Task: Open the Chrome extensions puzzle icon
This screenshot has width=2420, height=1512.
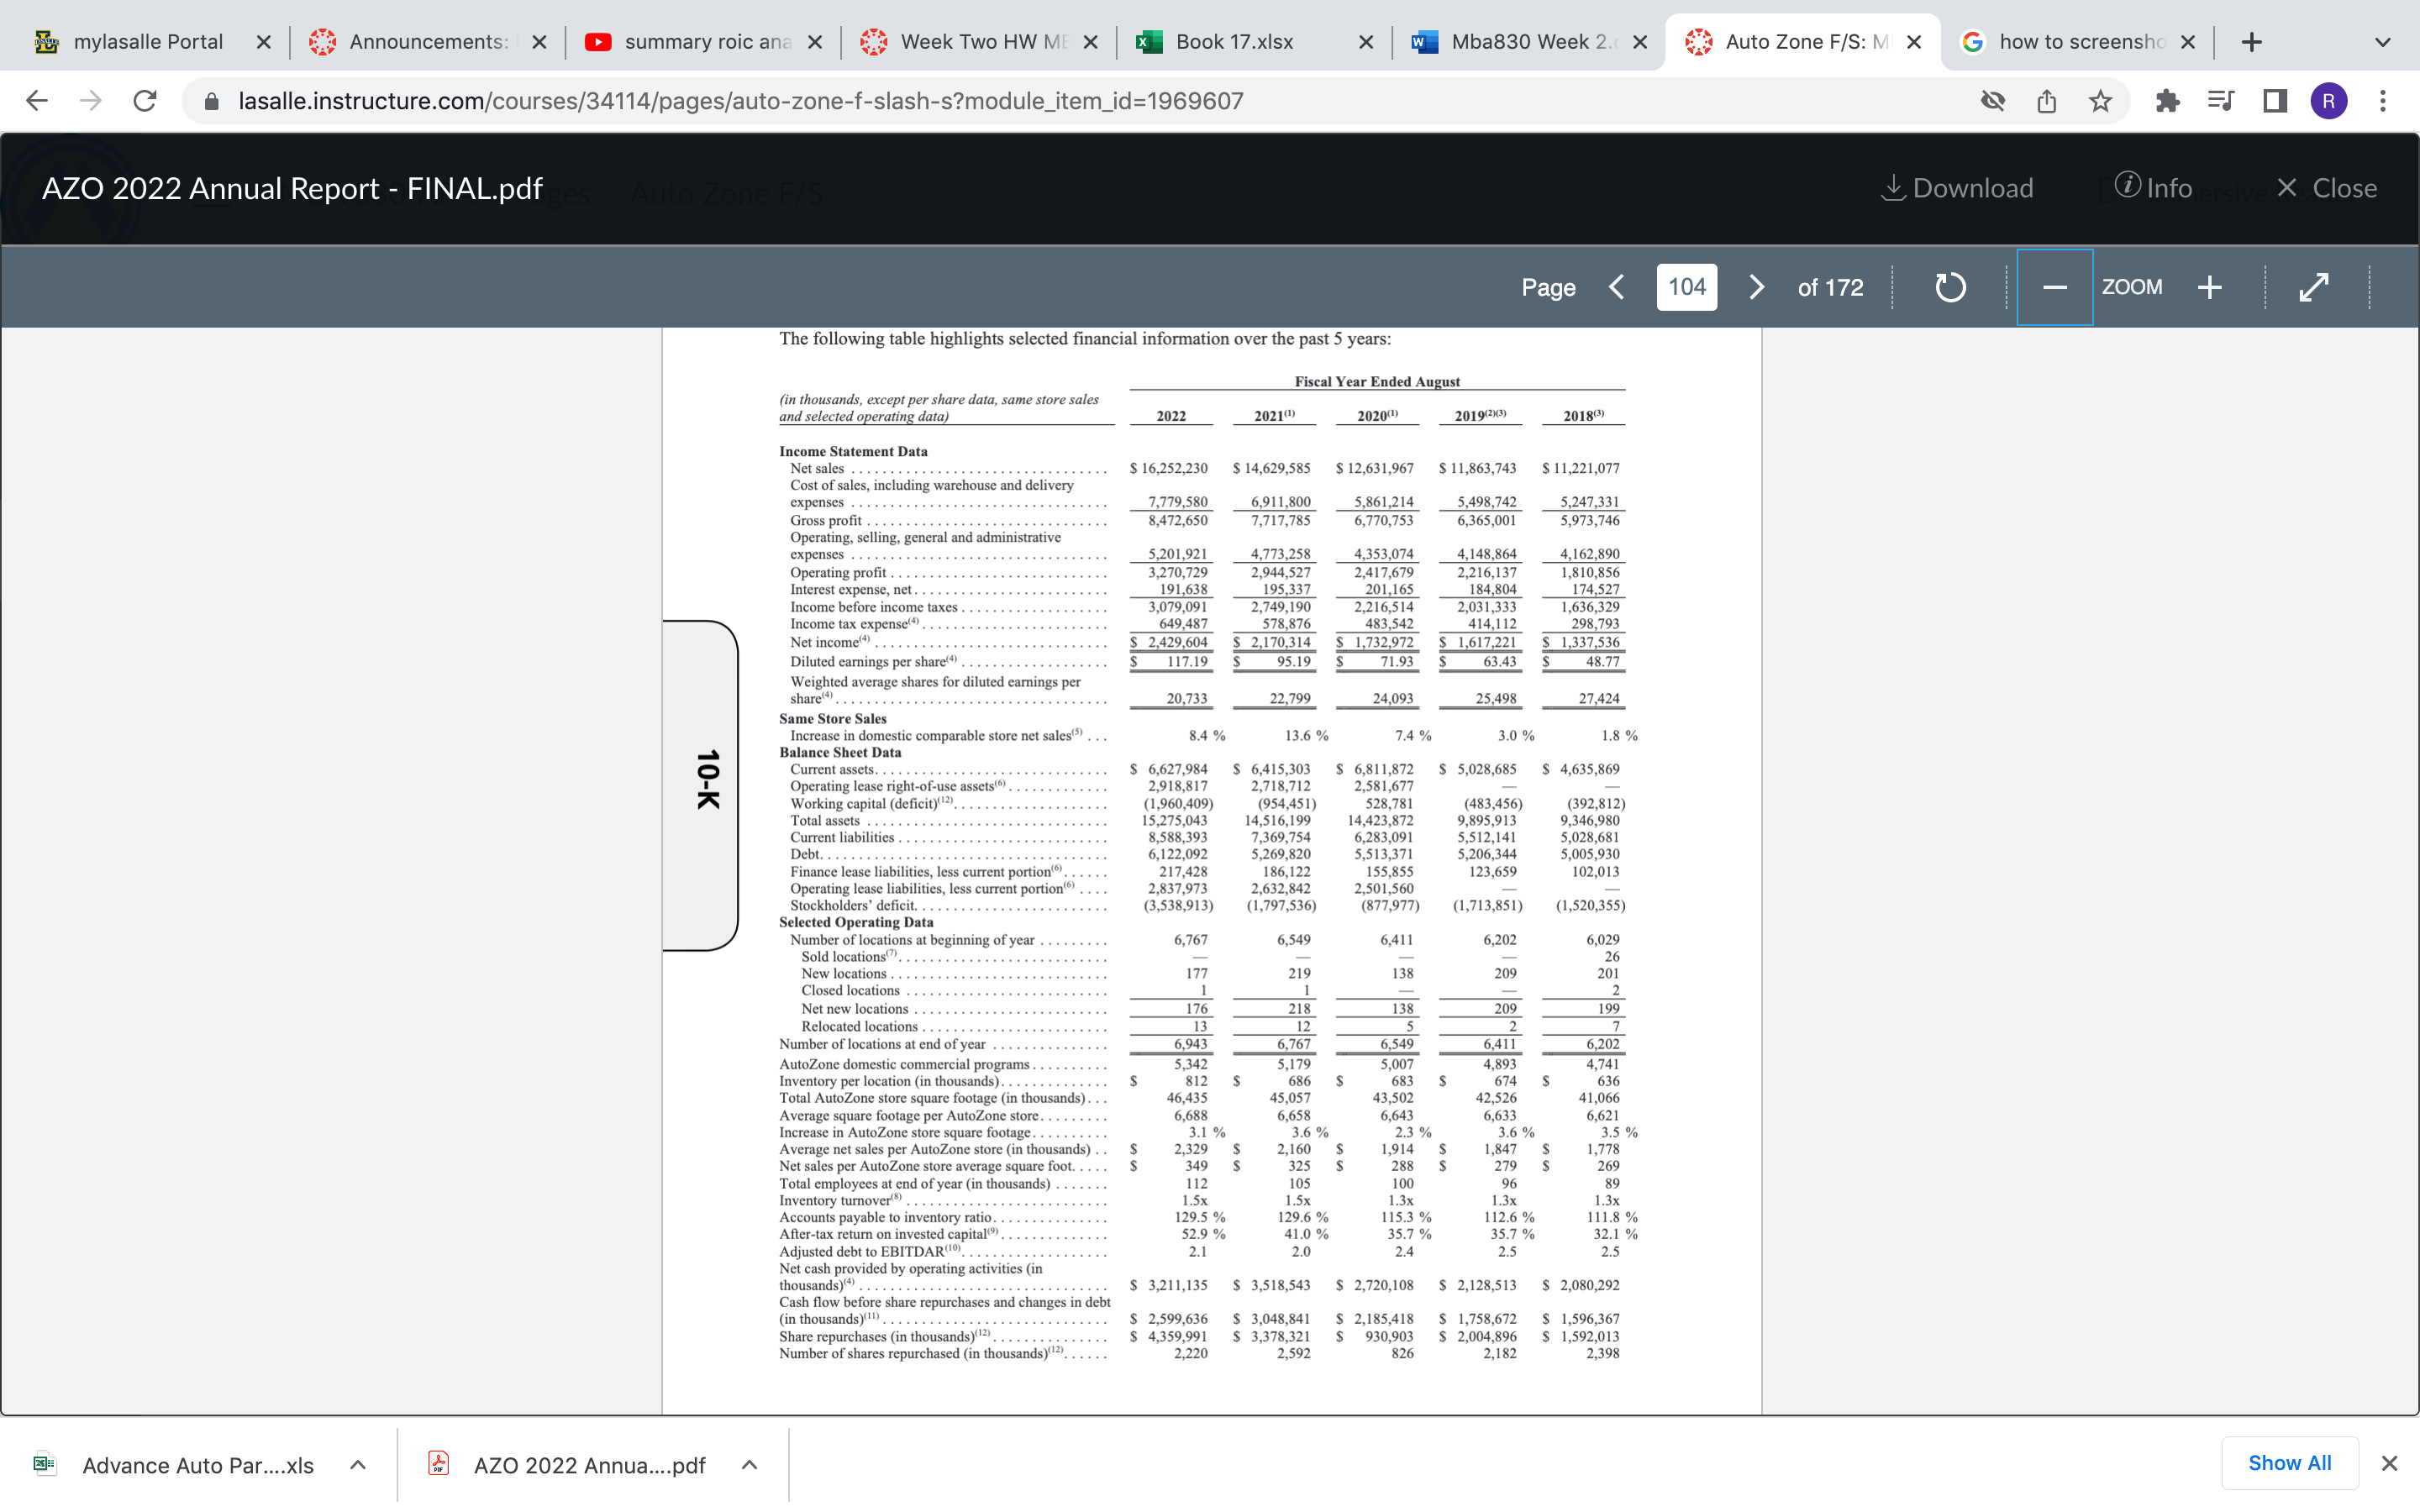Action: tap(2168, 100)
